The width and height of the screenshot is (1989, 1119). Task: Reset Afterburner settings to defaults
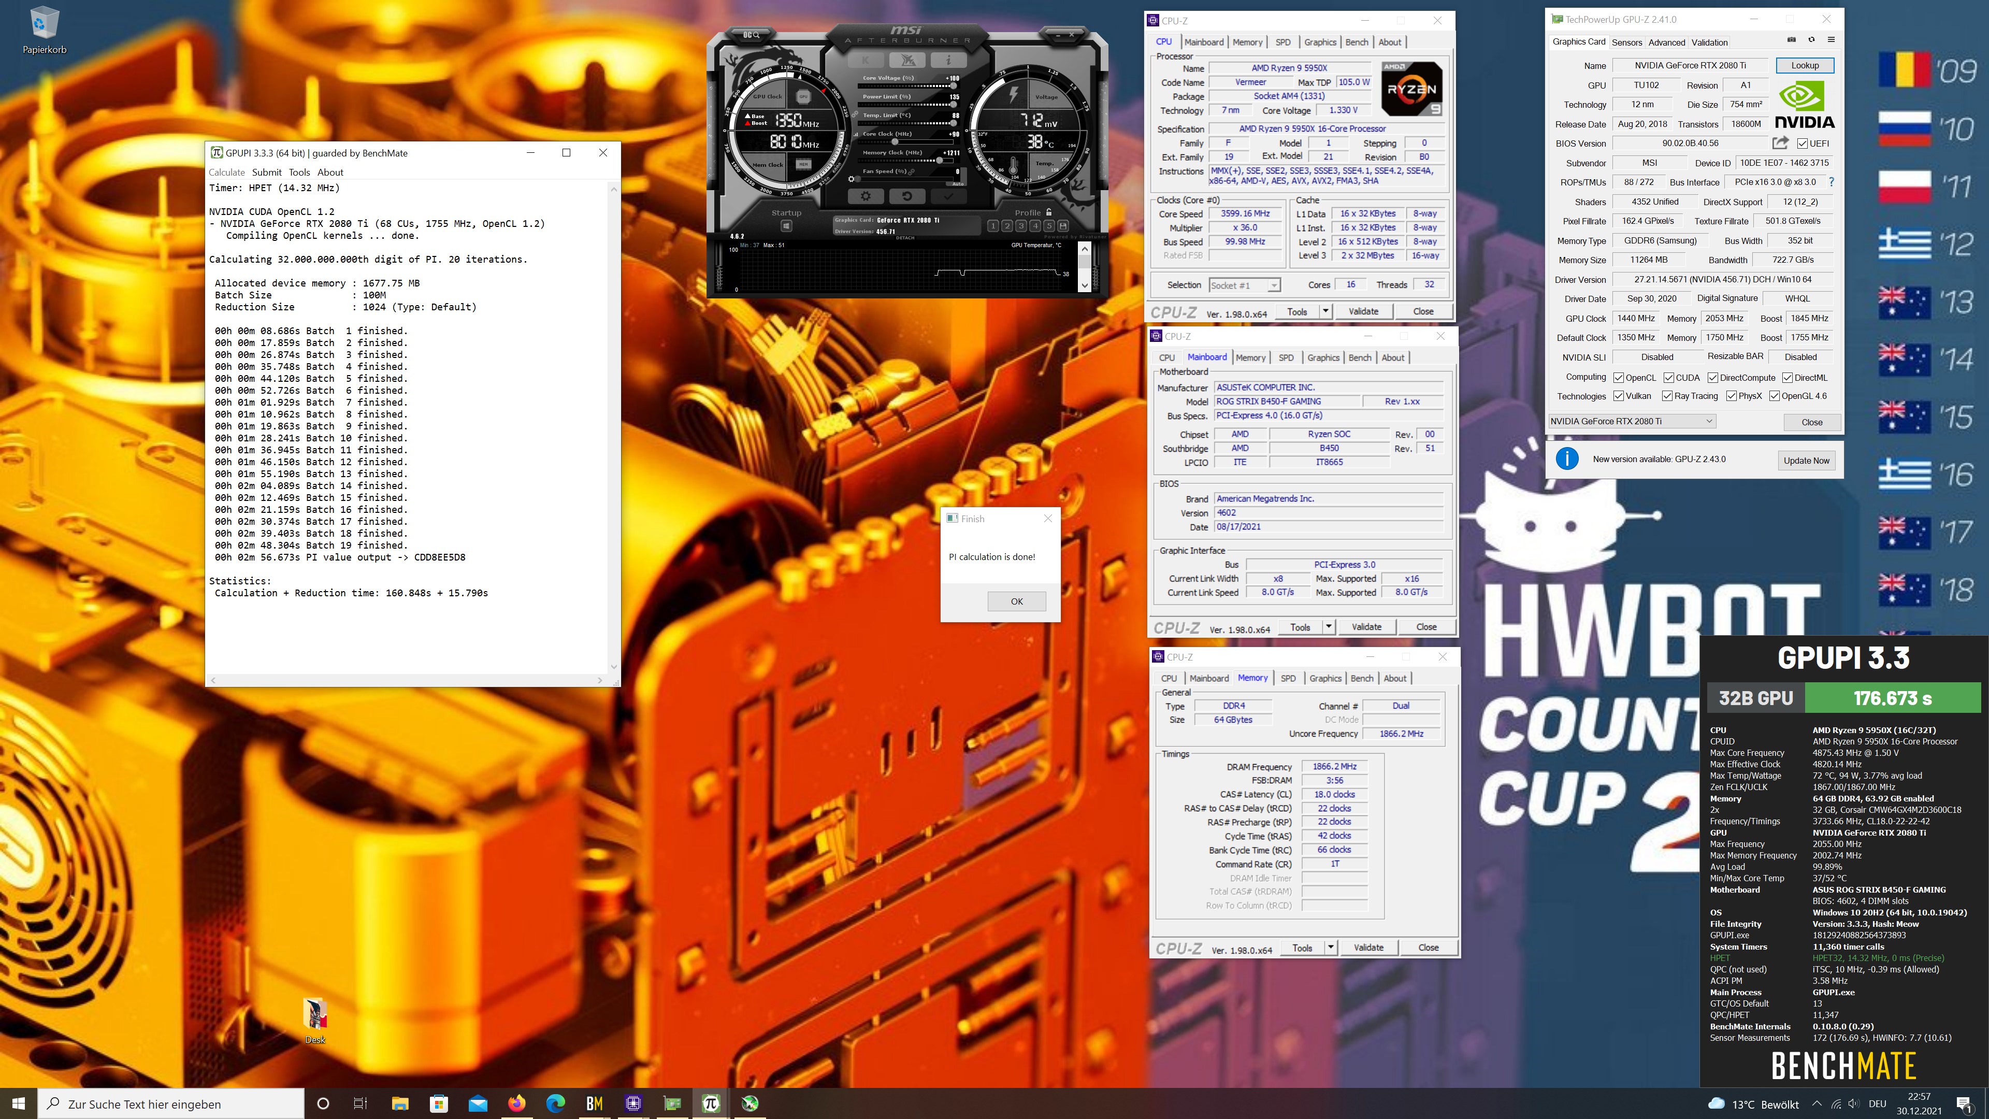907,196
